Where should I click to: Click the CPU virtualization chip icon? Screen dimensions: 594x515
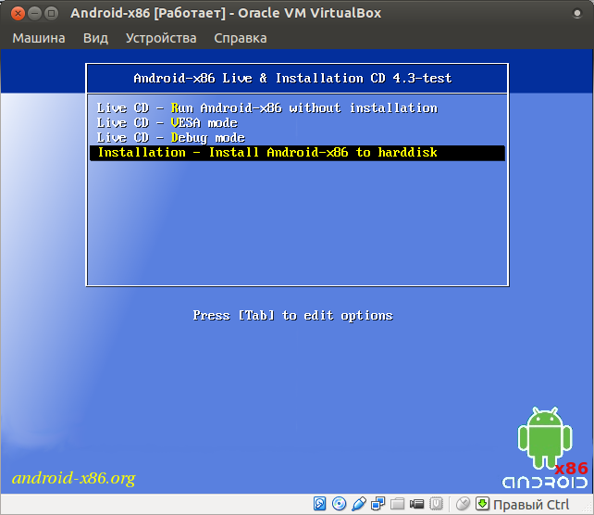pyautogui.click(x=437, y=505)
